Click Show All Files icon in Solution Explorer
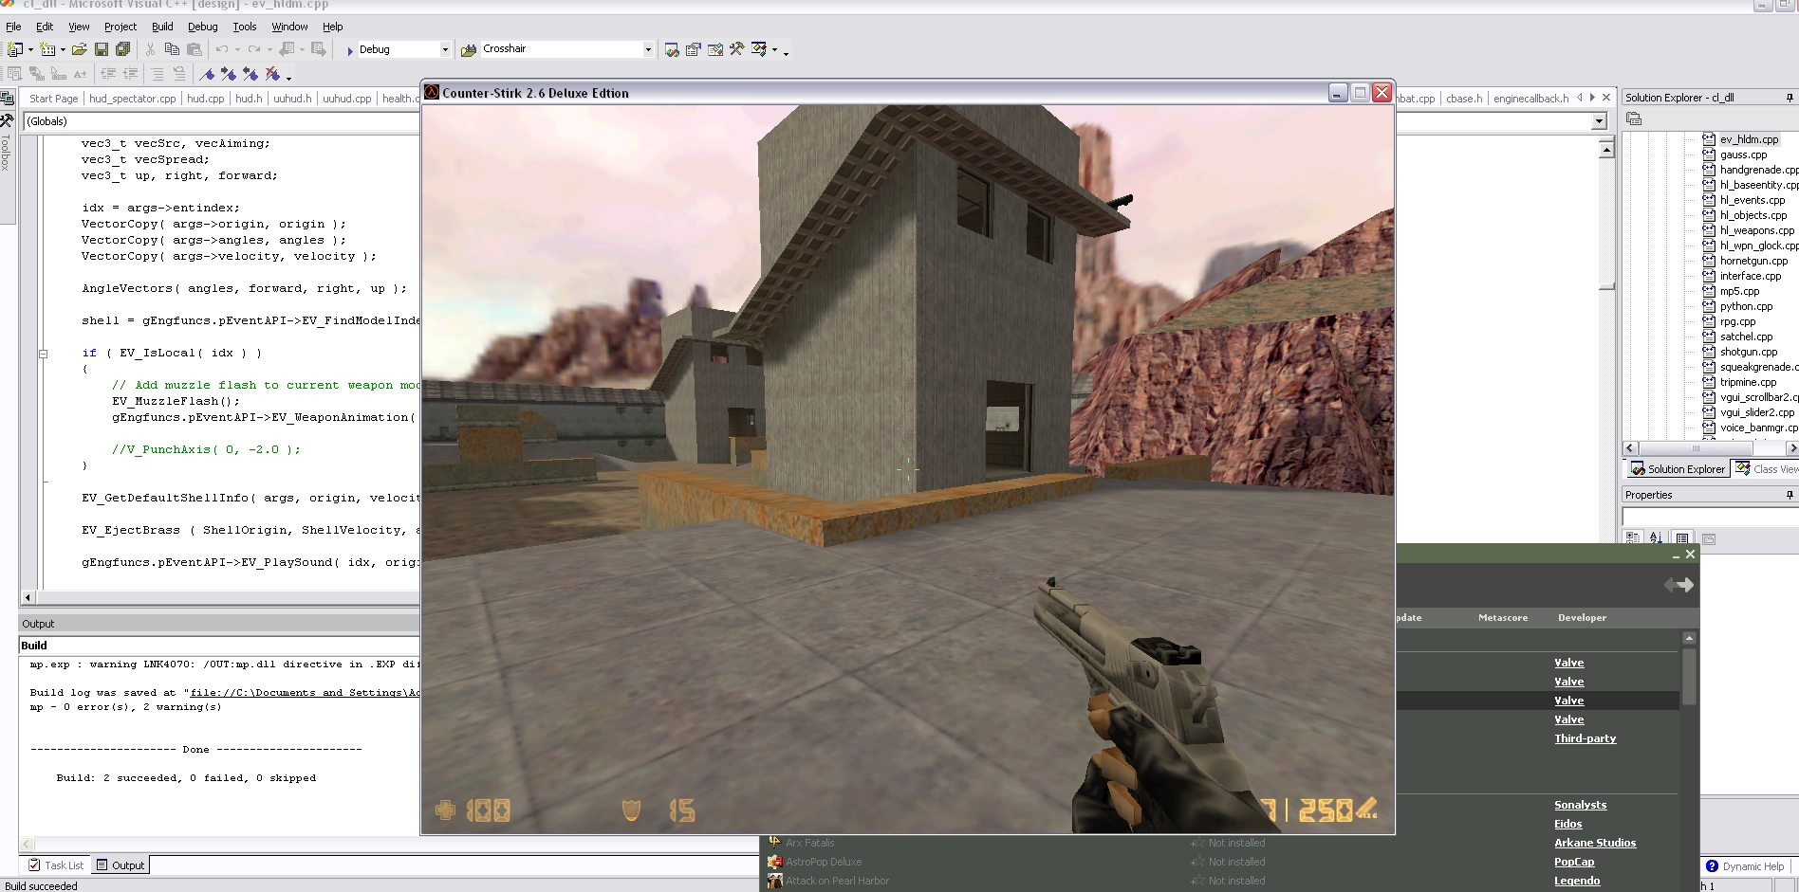The width and height of the screenshot is (1799, 892). click(x=1634, y=119)
